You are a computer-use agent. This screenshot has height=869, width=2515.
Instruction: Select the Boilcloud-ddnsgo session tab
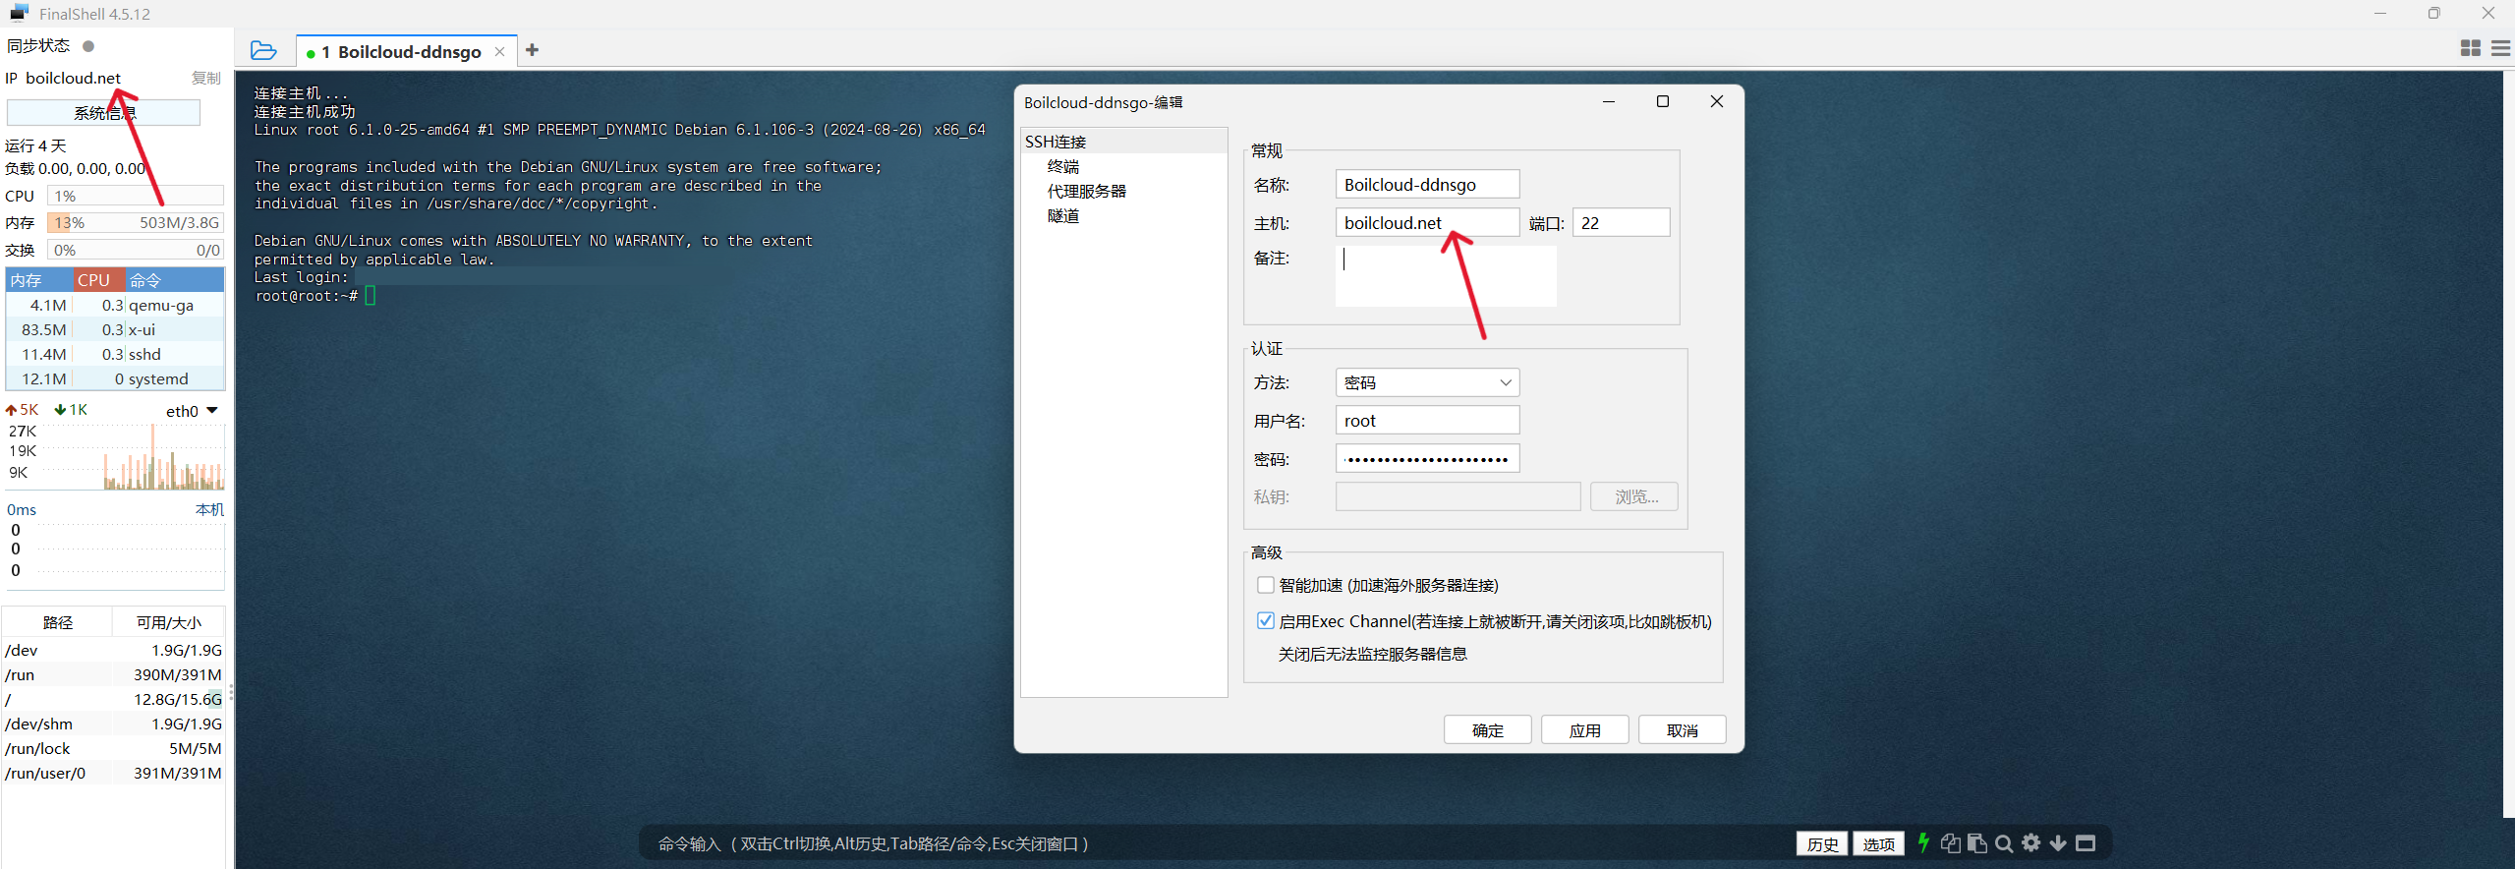point(409,52)
